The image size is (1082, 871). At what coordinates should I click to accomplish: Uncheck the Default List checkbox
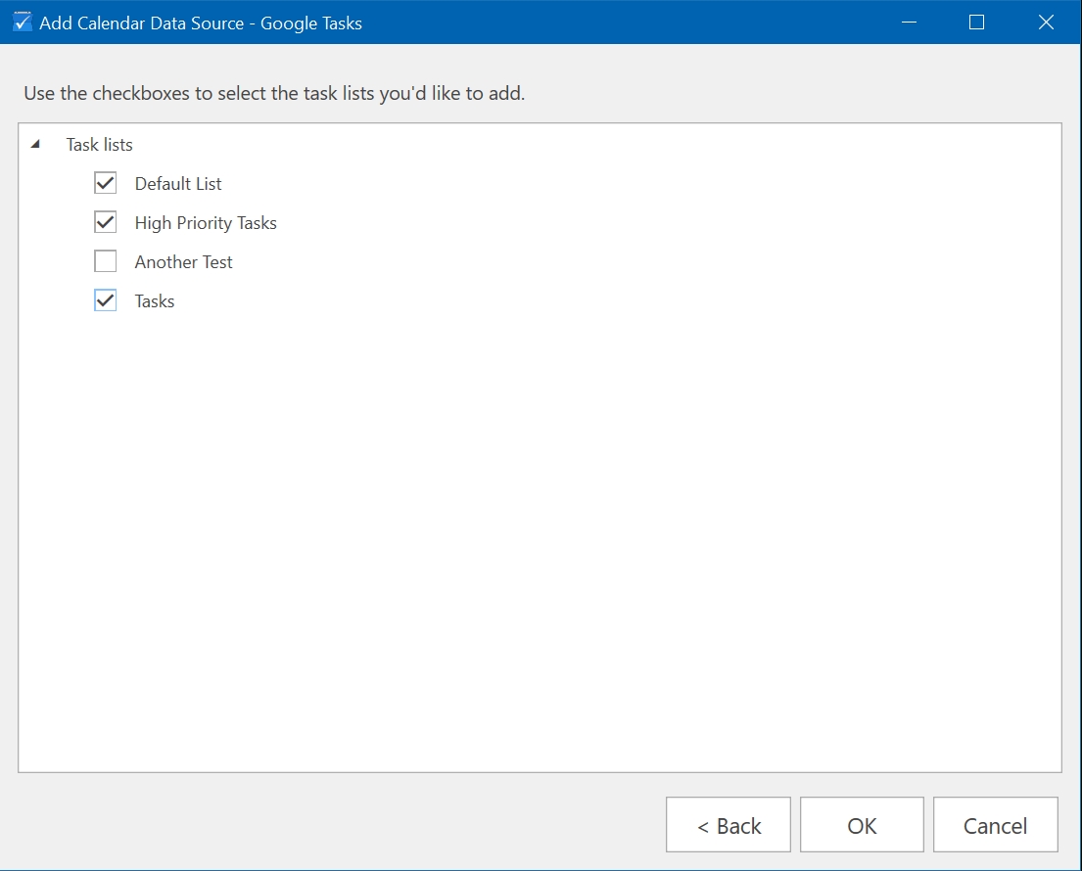tap(105, 183)
